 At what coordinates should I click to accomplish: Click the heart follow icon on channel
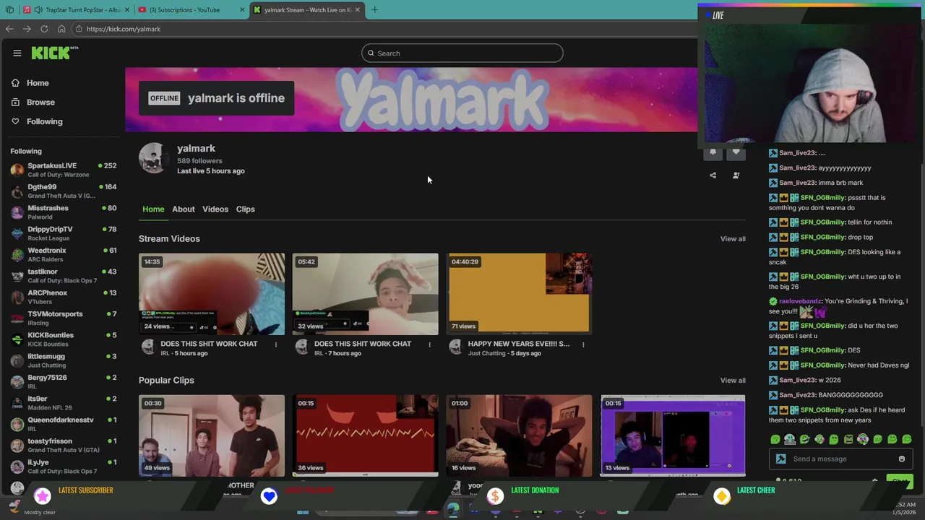click(x=736, y=152)
